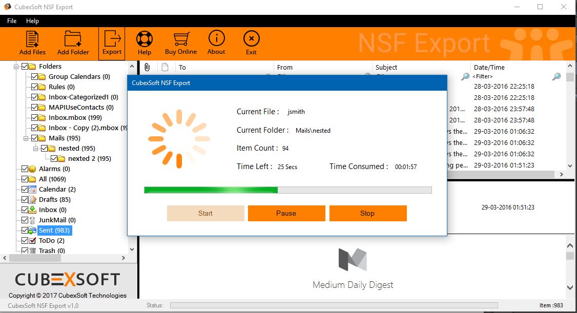The width and height of the screenshot is (577, 313).
Task: Open the Help menu
Action: pyautogui.click(x=32, y=21)
